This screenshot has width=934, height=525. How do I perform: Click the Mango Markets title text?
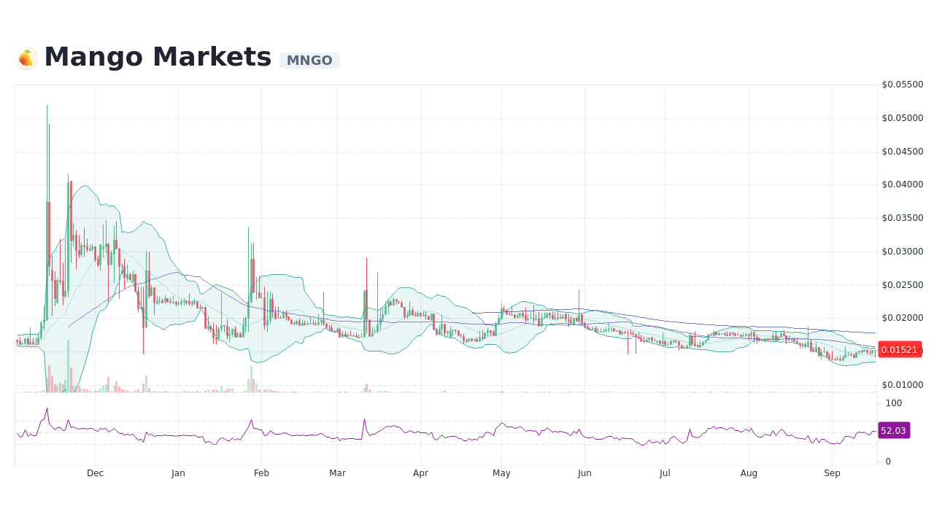tap(157, 55)
